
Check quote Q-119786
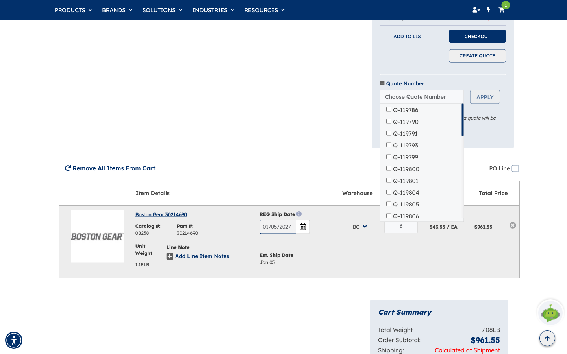389,110
